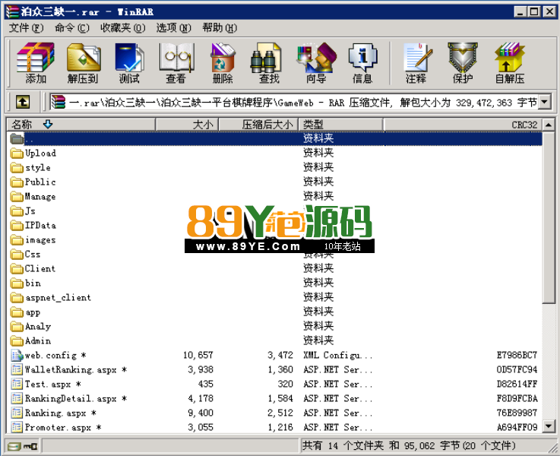Select the Upload folder icon
This screenshot has height=456, width=560.
coord(17,154)
